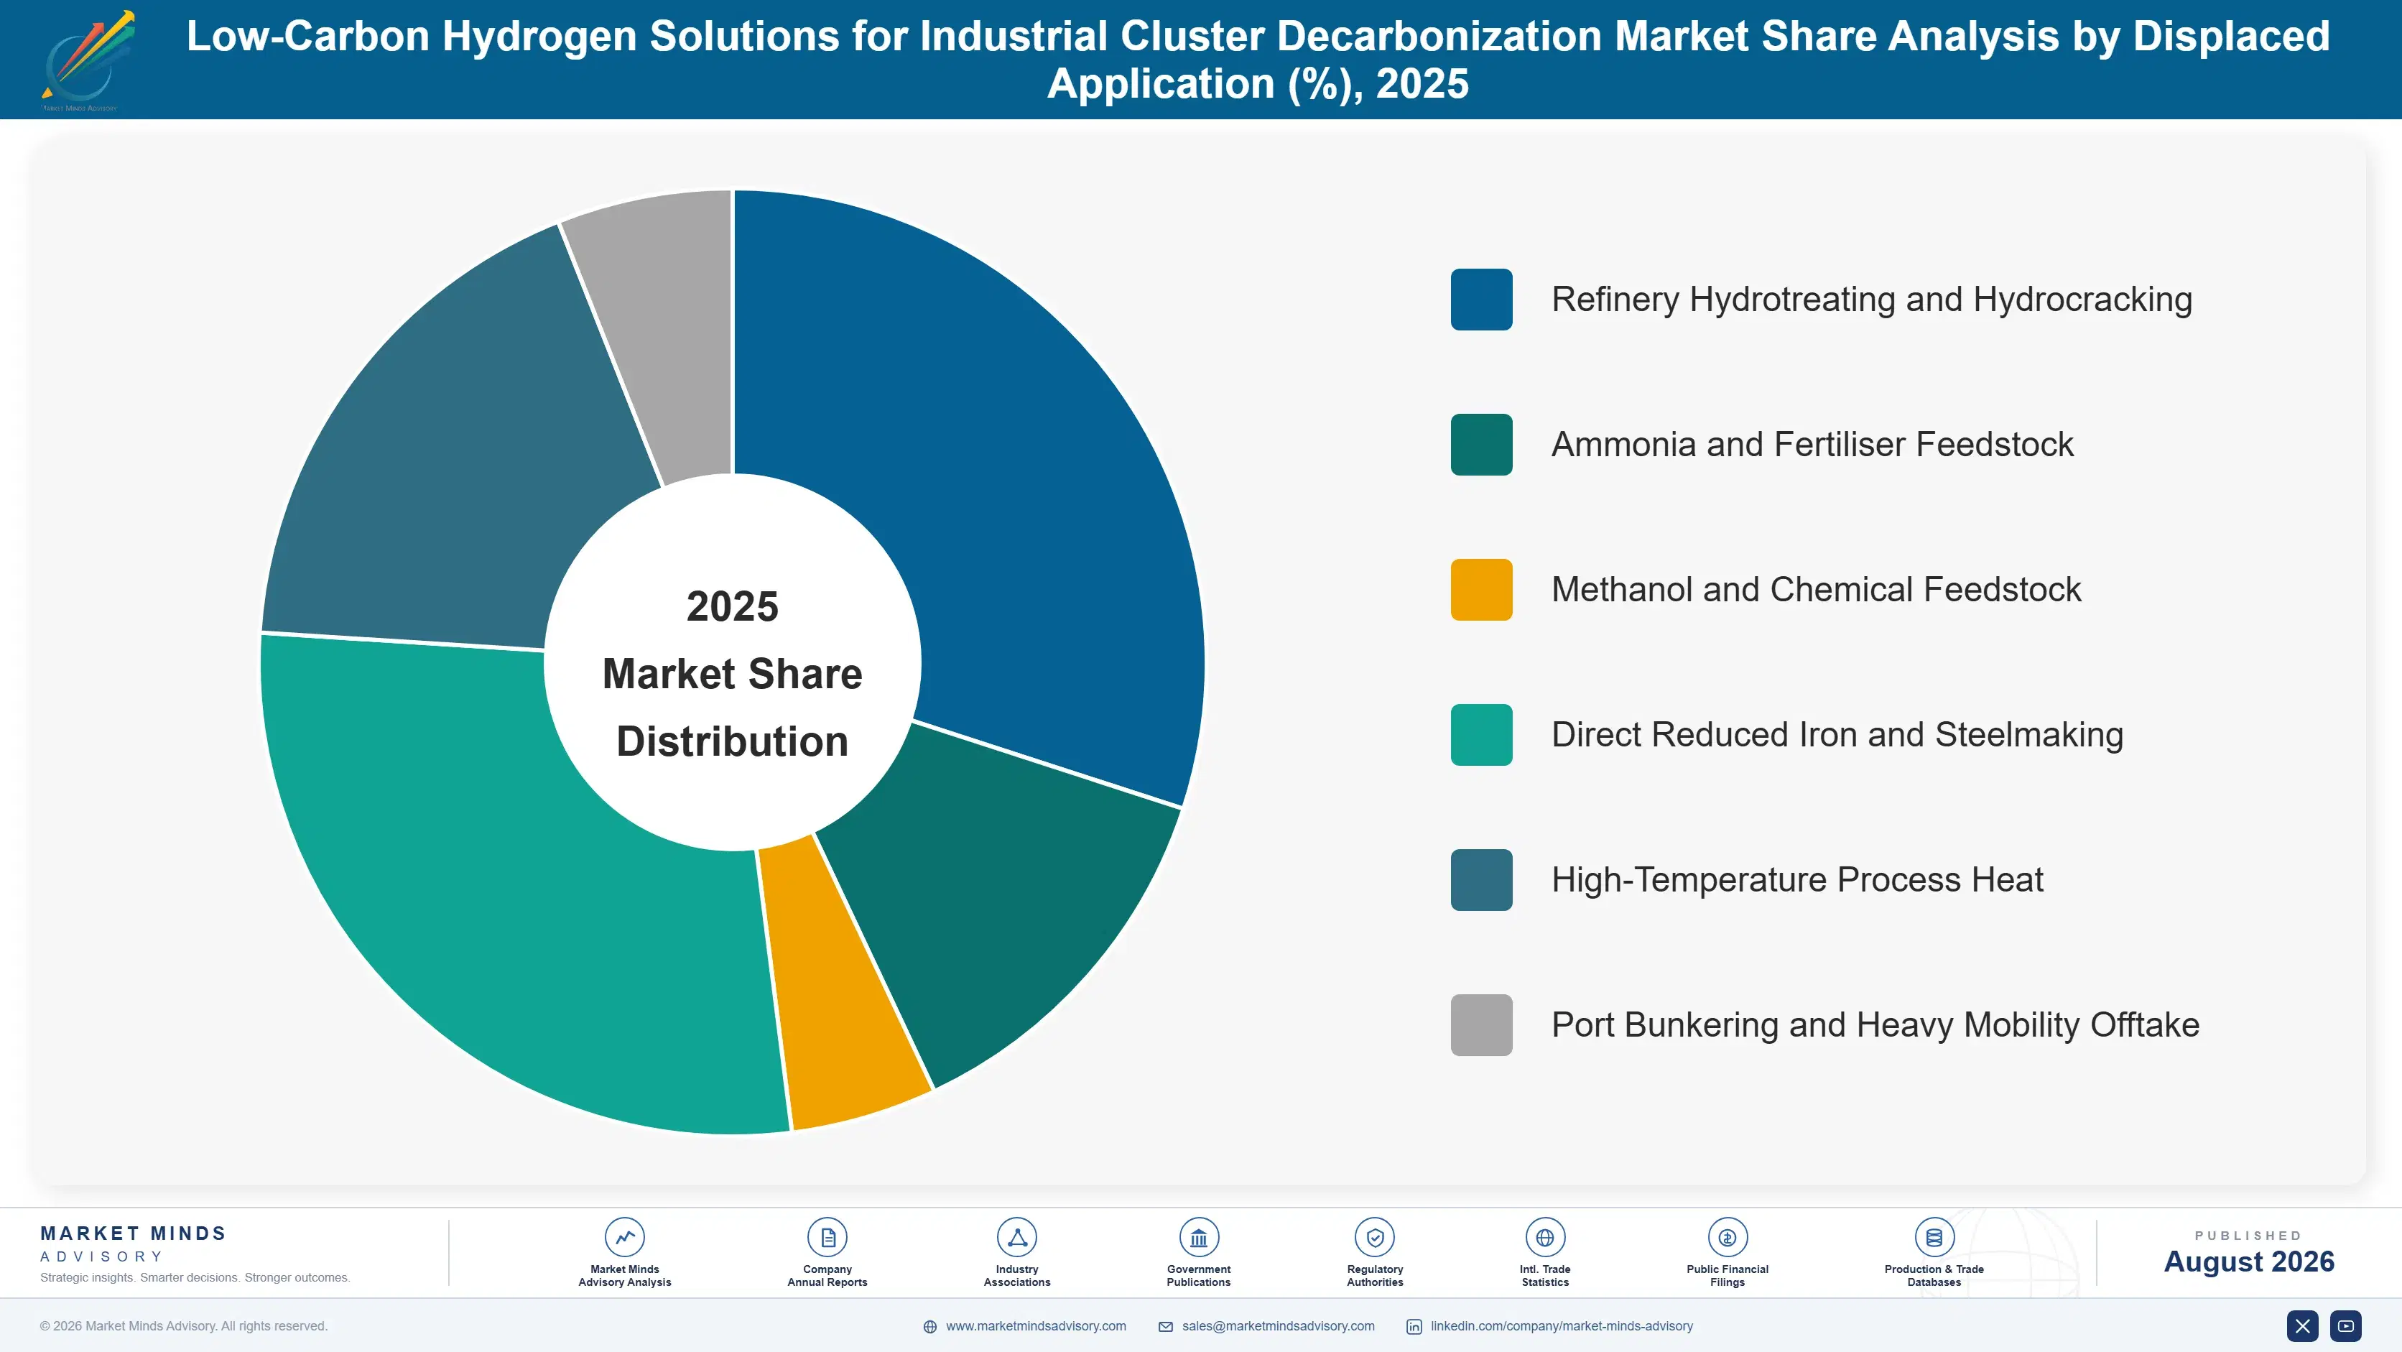
Task: Open the YouTube icon in footer
Action: click(x=2346, y=1326)
